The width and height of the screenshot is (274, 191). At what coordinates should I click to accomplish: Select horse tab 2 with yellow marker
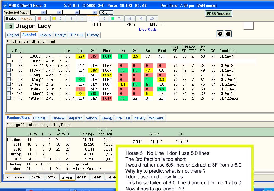point(58,18)
